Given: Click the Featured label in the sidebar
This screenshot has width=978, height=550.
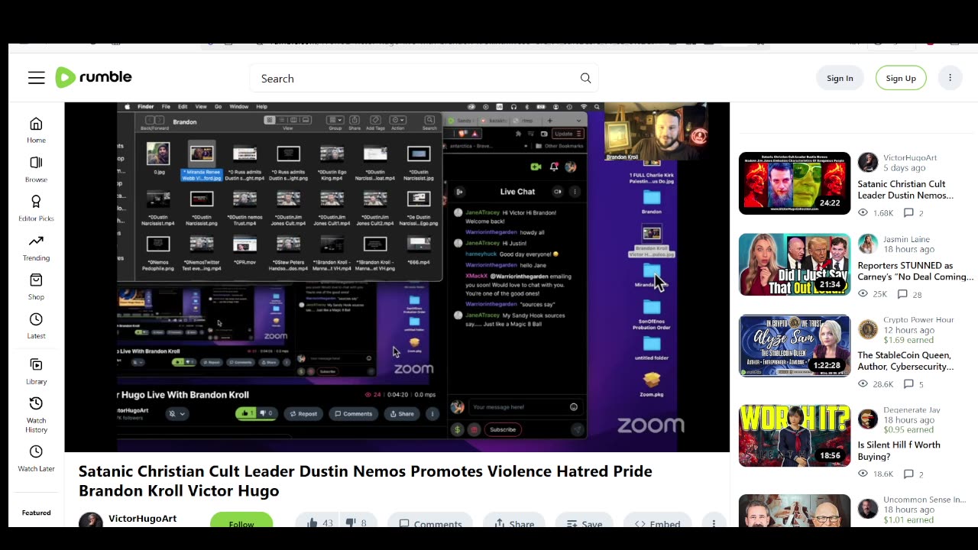Looking at the screenshot, I should 36,513.
